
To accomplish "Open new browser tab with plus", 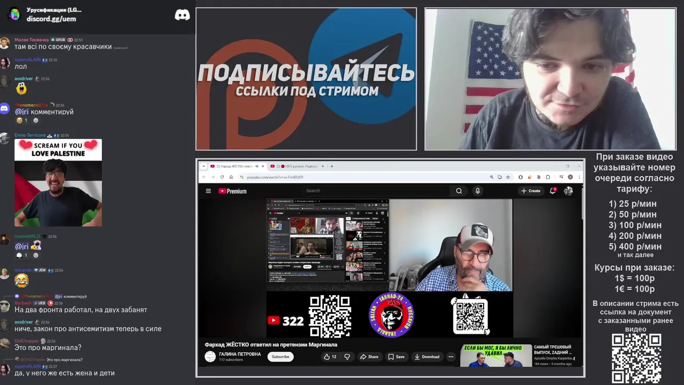I will click(x=332, y=166).
